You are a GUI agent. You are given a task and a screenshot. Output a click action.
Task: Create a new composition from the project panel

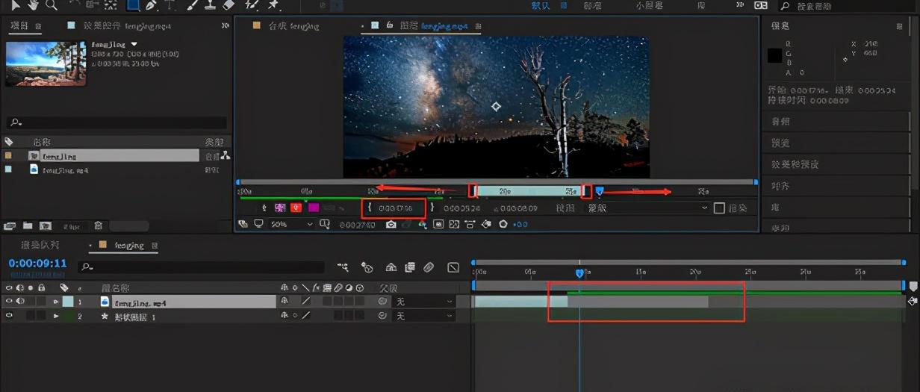pyautogui.click(x=46, y=225)
